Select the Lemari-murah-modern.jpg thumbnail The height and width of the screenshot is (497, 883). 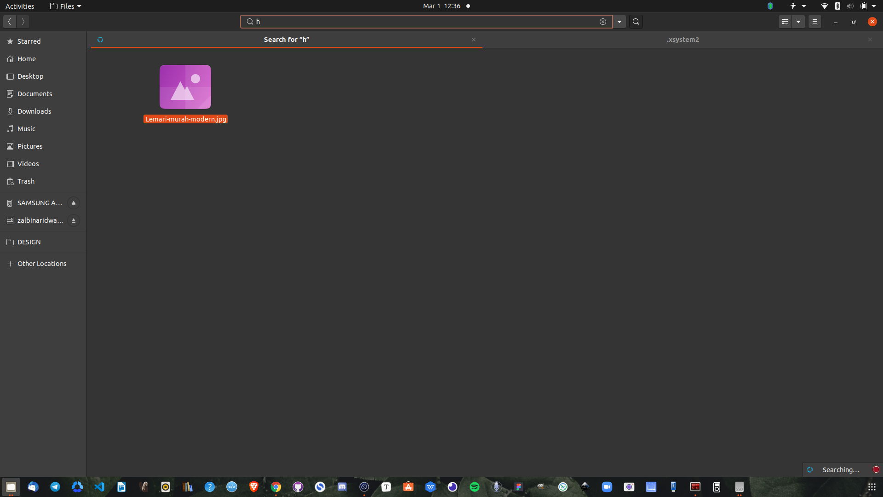click(185, 87)
